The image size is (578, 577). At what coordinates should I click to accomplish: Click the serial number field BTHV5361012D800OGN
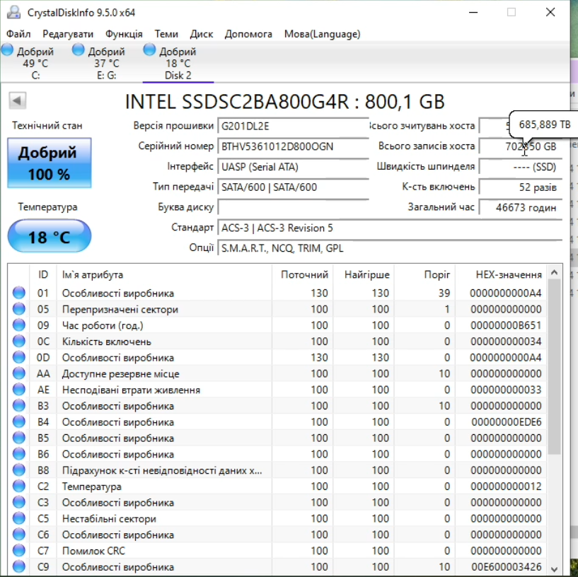click(x=294, y=146)
